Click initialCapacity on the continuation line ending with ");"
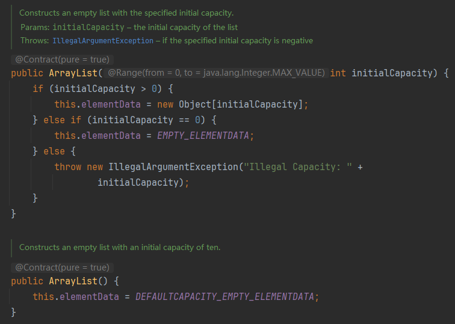Screen dimensions: 455x324 coord(138,183)
